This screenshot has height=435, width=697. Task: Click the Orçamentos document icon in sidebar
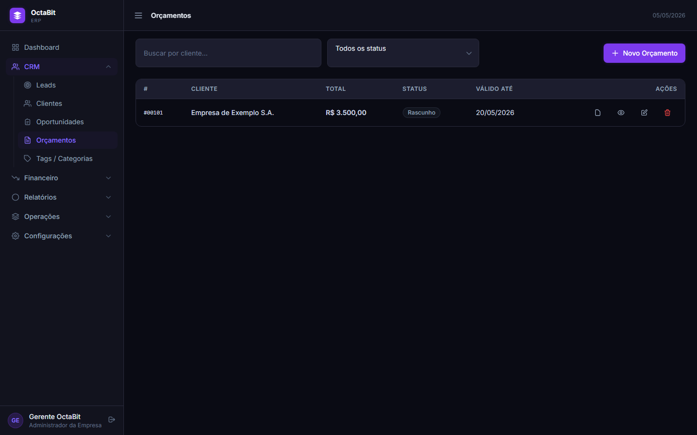tap(28, 140)
